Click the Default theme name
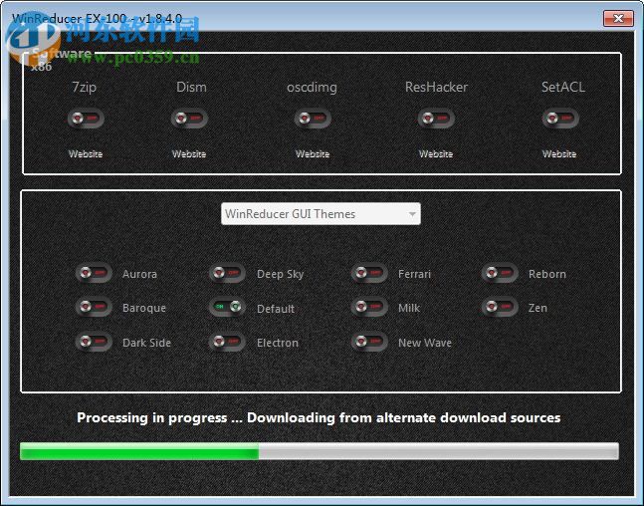The height and width of the screenshot is (506, 644). 276,309
